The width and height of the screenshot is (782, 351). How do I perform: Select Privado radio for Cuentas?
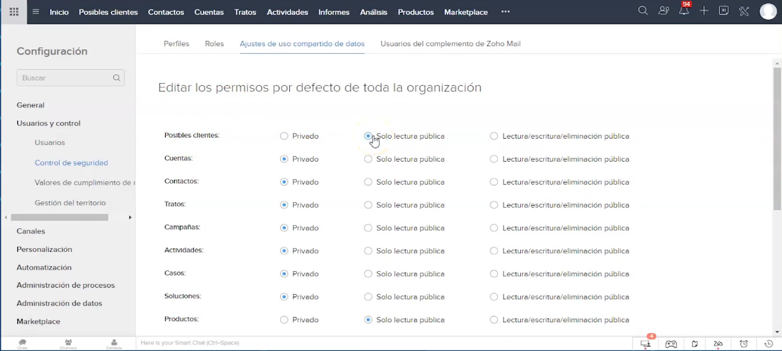click(x=284, y=159)
